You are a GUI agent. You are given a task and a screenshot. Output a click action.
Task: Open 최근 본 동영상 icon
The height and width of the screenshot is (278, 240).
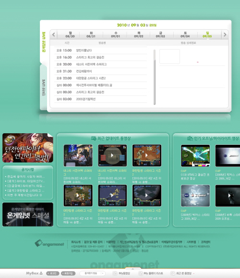pyautogui.click(x=173, y=273)
